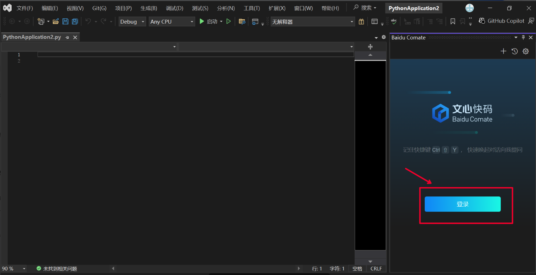The image size is (536, 275).
Task: Click the 搜索 search box
Action: tap(365, 8)
